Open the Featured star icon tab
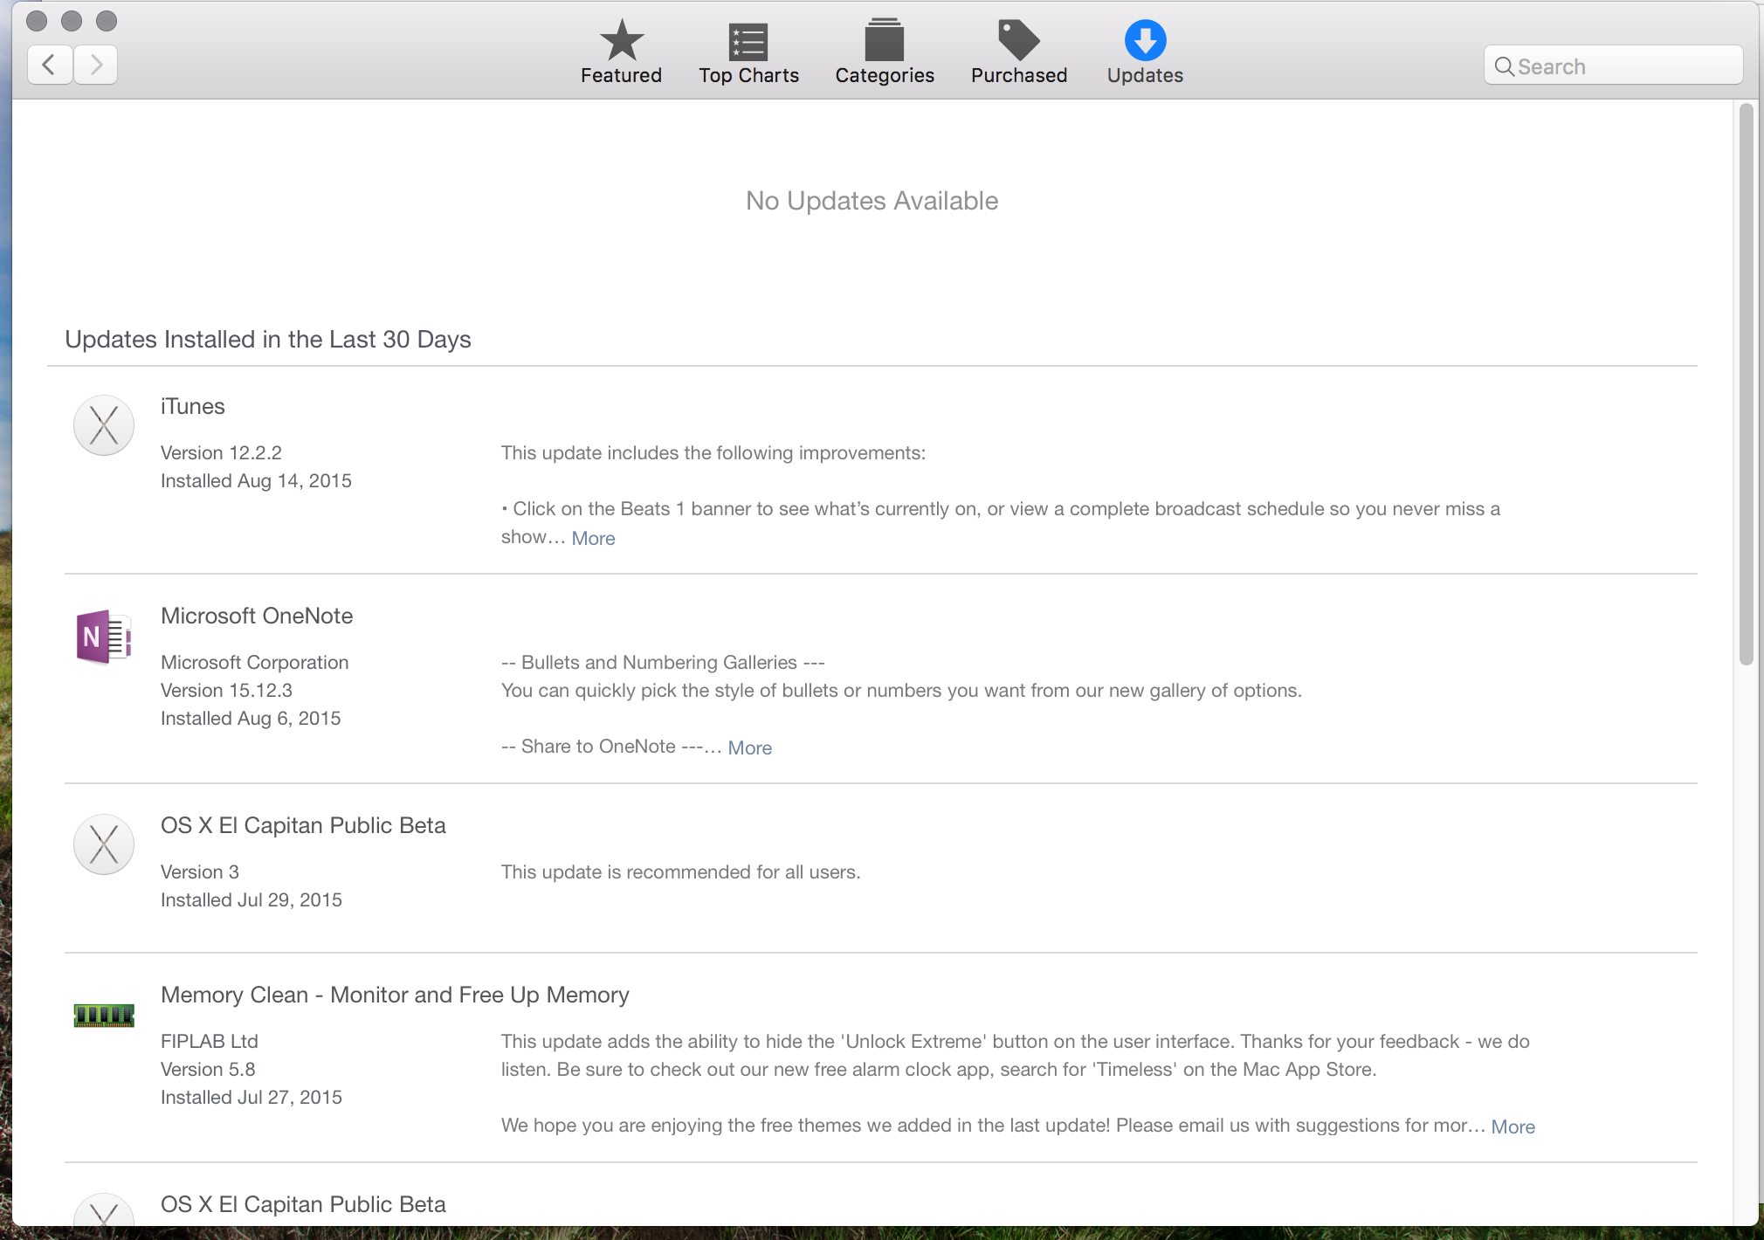 (621, 40)
